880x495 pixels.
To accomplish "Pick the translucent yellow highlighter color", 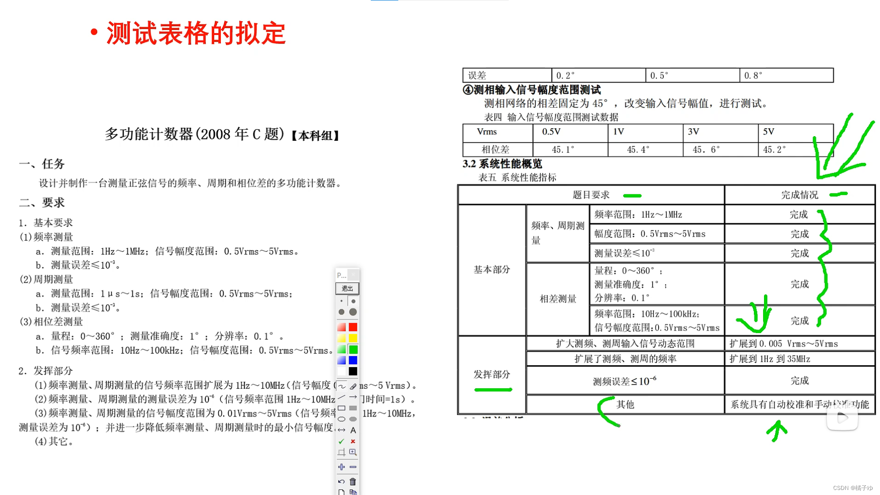I will point(341,338).
